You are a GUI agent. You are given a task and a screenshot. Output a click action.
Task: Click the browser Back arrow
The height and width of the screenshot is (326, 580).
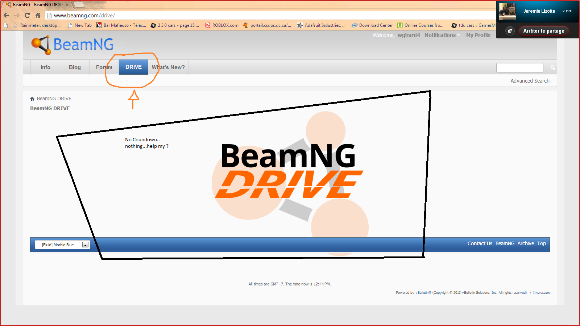click(x=6, y=16)
